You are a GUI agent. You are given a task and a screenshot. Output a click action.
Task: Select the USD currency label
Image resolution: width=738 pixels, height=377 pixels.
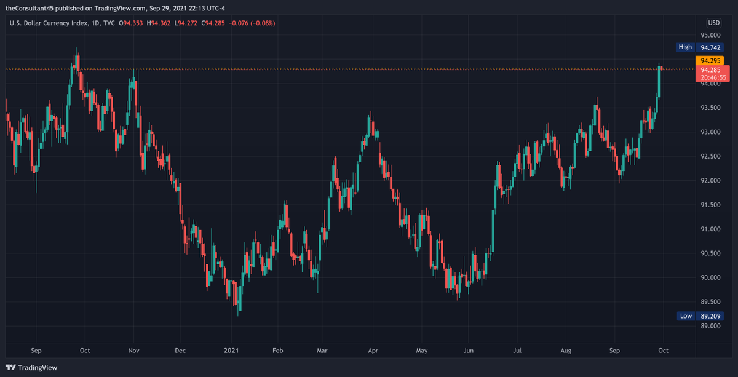pos(714,23)
